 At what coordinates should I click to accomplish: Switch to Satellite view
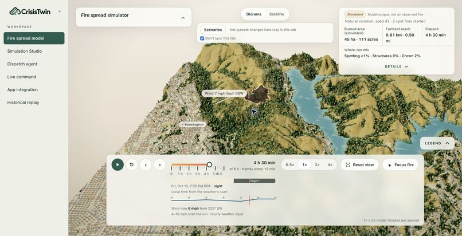pyautogui.click(x=277, y=14)
